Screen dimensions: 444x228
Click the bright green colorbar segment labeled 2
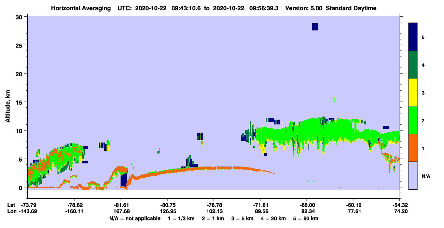(x=413, y=120)
